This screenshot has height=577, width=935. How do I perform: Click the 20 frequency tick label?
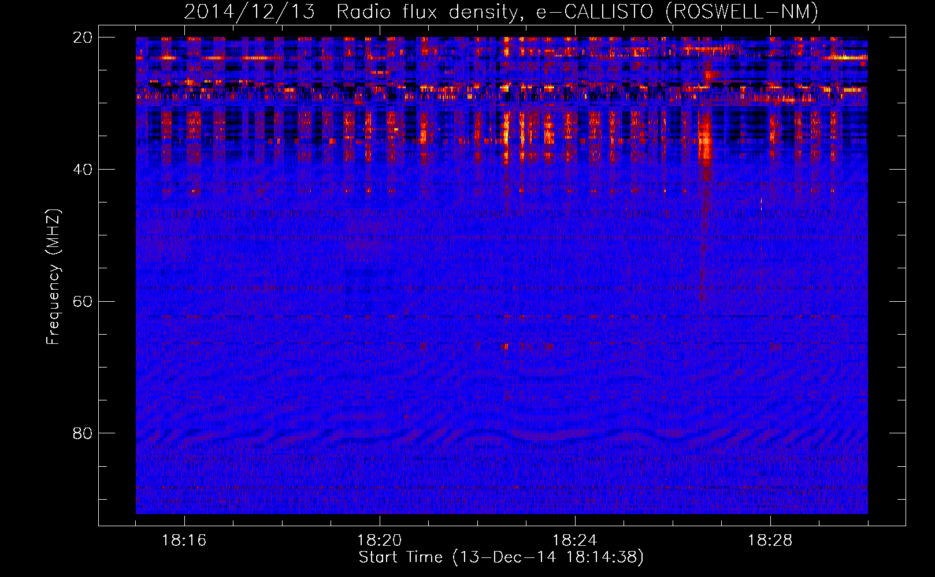(x=83, y=38)
